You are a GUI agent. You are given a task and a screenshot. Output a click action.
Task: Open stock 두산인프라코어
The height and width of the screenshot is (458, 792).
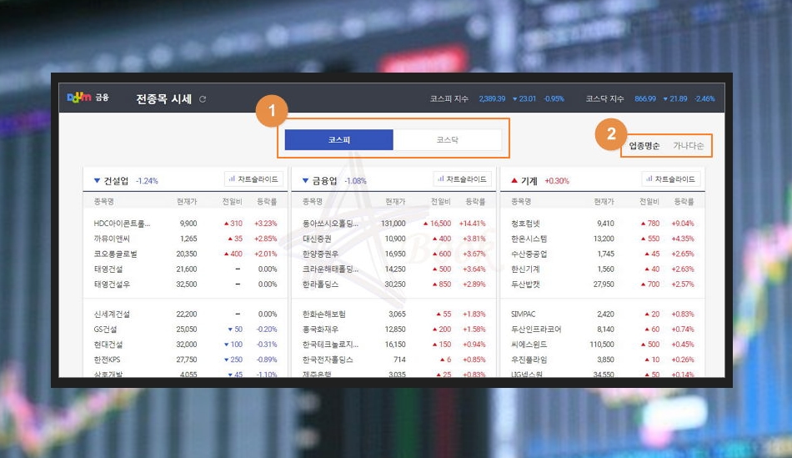pyautogui.click(x=536, y=329)
